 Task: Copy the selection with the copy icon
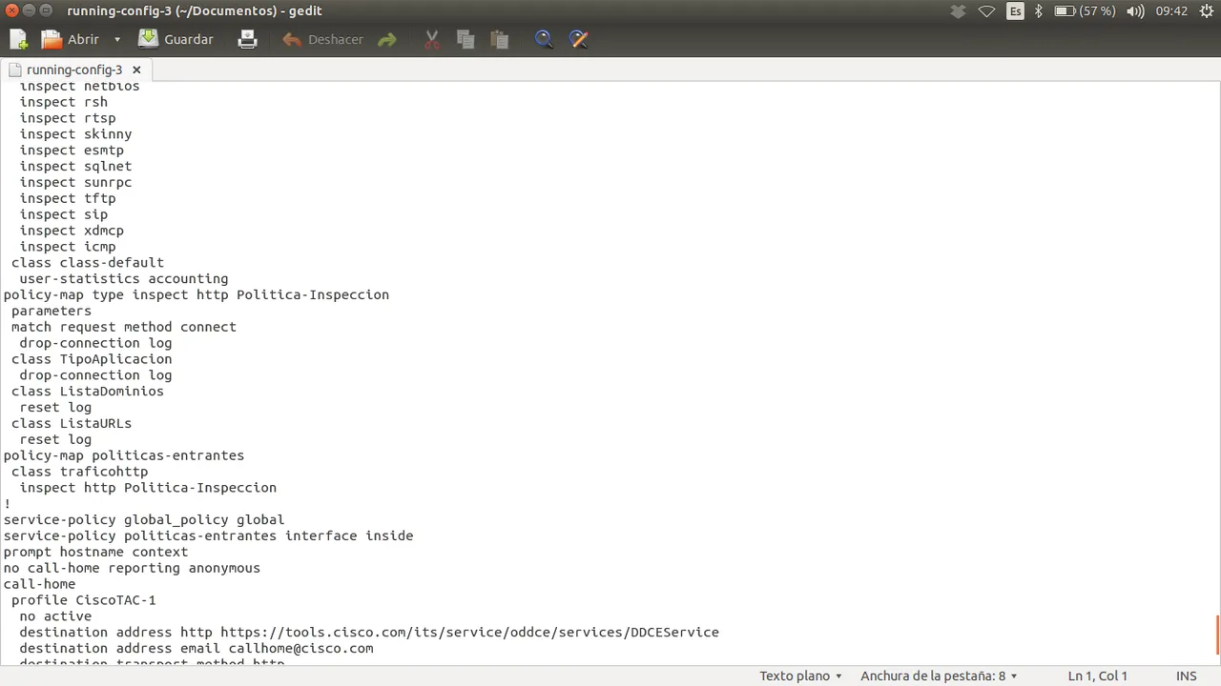pos(466,39)
